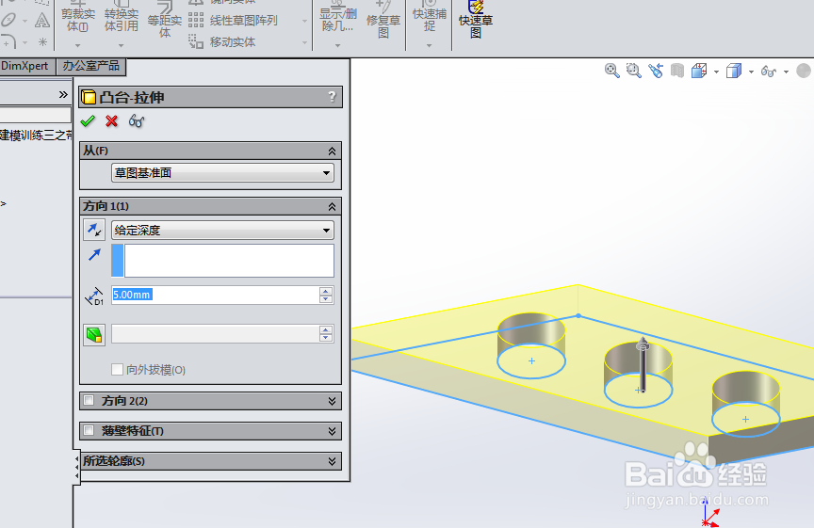Open 移动实体 dropdown arrow
The height and width of the screenshot is (528, 814).
pyautogui.click(x=304, y=42)
